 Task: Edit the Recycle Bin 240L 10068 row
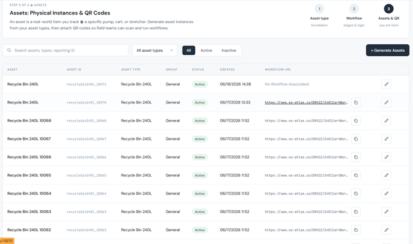pyautogui.click(x=386, y=121)
